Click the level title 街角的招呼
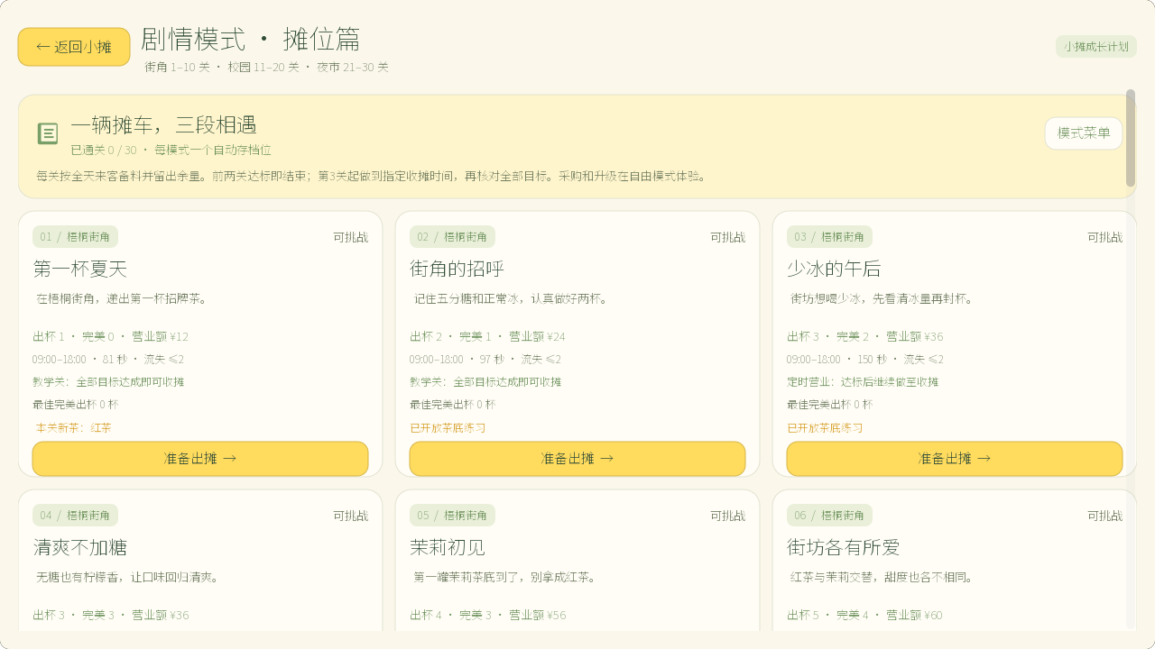Viewport: 1155px width, 649px height. [x=457, y=269]
